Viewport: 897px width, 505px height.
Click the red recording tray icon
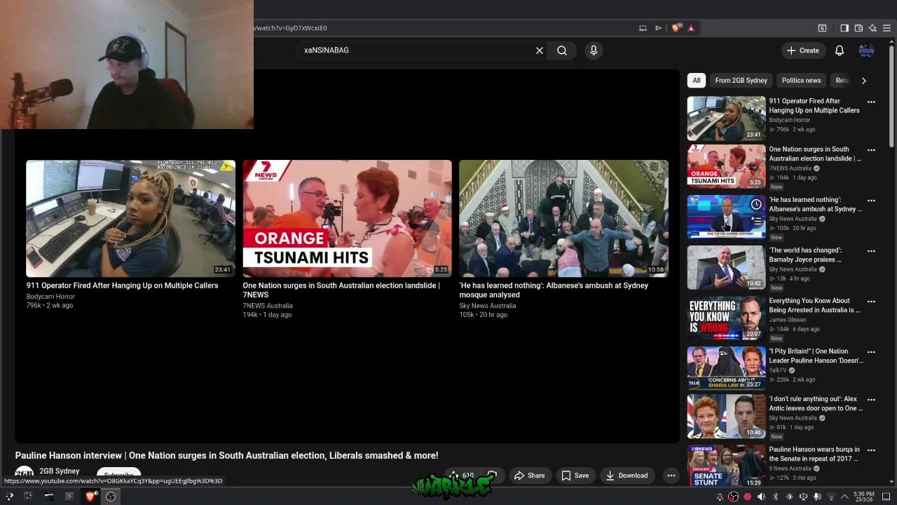(x=747, y=497)
